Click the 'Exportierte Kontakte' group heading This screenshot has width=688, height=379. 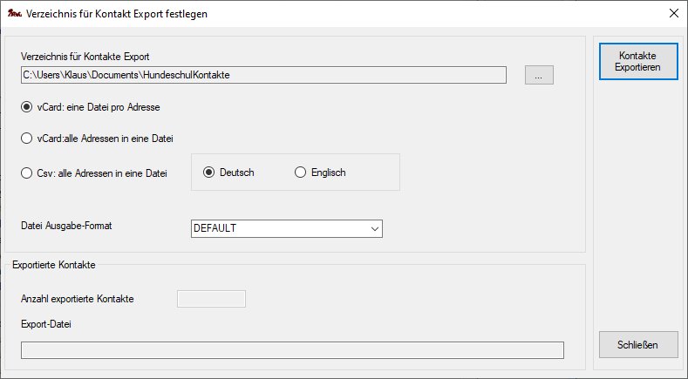(x=54, y=263)
